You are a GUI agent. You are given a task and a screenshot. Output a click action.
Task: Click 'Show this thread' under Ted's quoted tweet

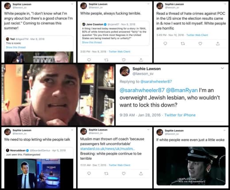point(16,47)
